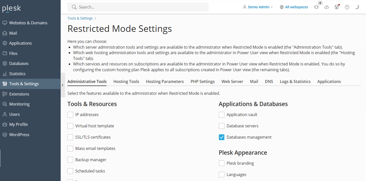Click the cloud icon in the top bar

tap(327, 7)
